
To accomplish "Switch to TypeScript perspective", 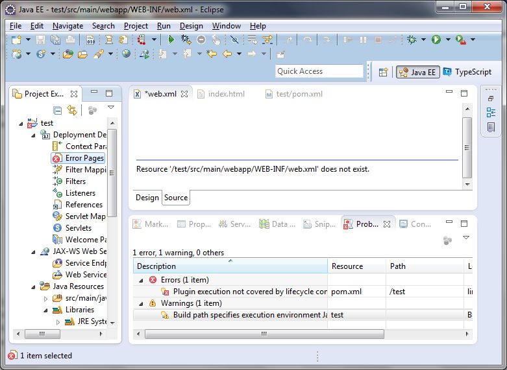I will click(x=467, y=72).
